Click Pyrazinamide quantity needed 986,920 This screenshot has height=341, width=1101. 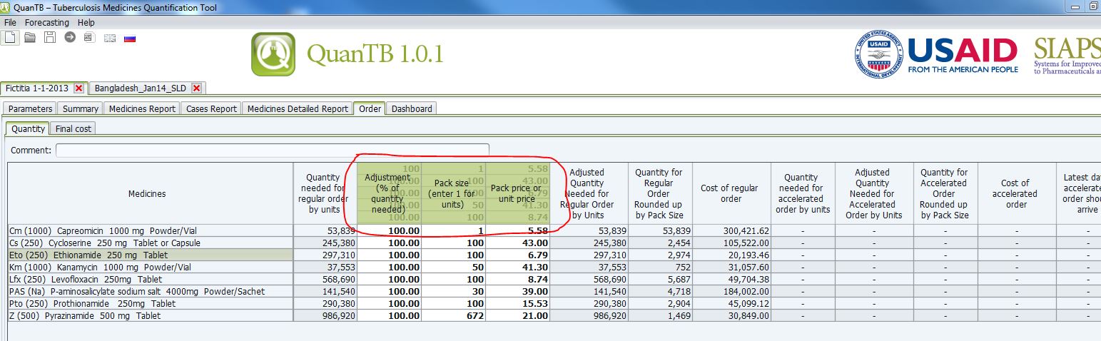[325, 315]
